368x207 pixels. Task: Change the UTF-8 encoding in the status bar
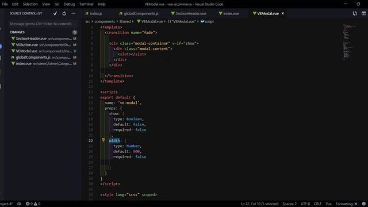[x=305, y=204]
